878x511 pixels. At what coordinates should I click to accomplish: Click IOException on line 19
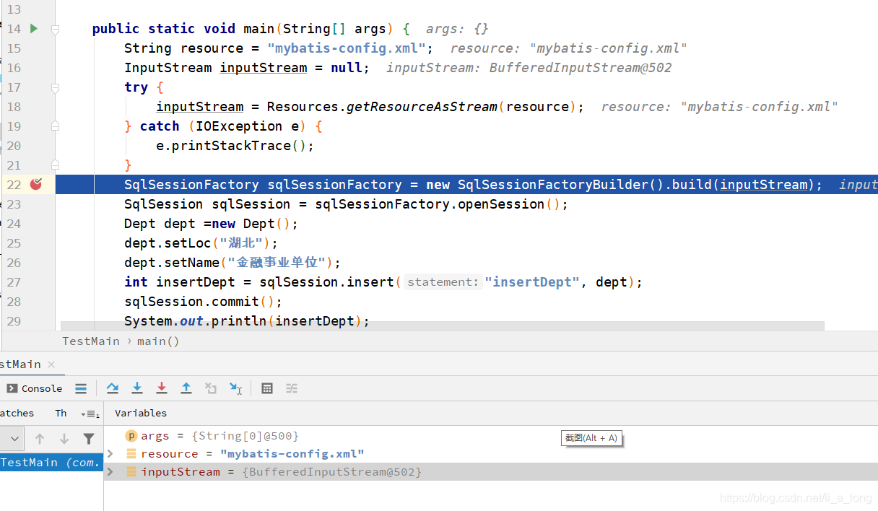(239, 126)
